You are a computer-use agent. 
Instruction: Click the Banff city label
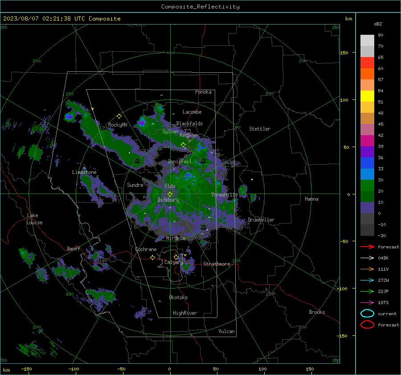click(x=74, y=248)
